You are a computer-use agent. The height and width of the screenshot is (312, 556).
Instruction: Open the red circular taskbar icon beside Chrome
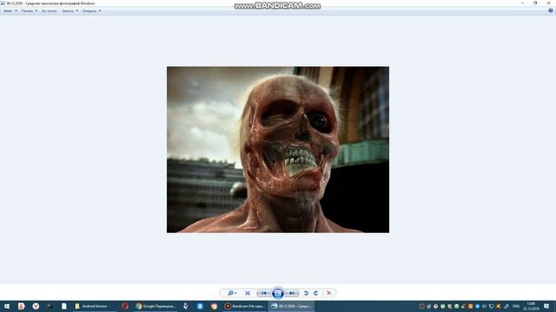click(x=125, y=306)
